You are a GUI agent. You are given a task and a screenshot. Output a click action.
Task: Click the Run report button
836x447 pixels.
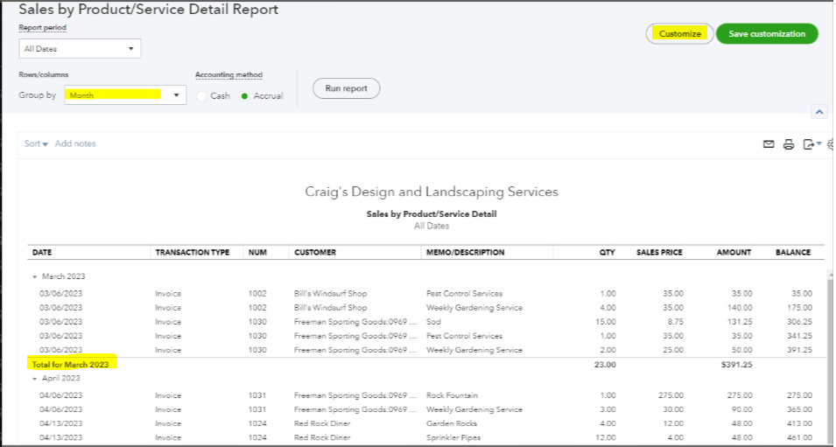[346, 88]
